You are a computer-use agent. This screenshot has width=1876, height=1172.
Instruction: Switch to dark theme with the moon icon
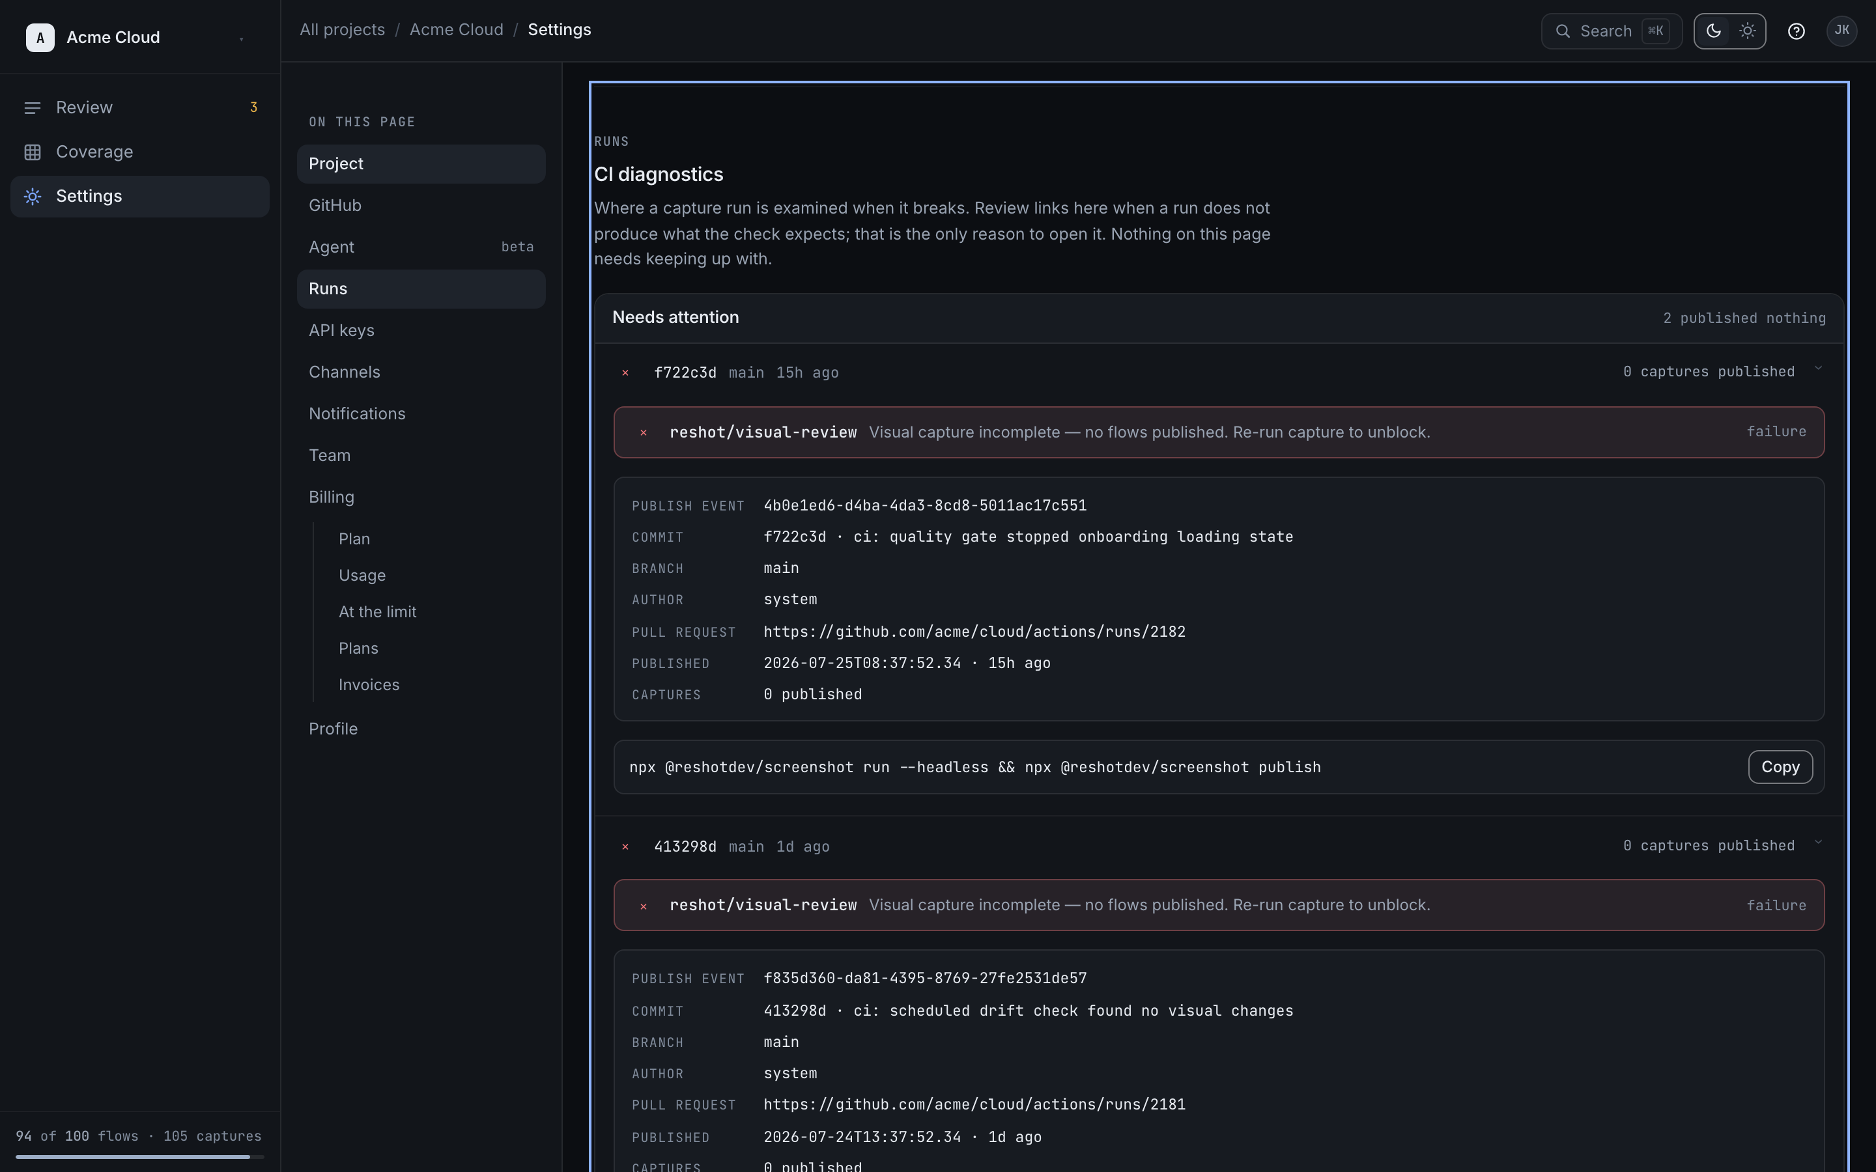pyautogui.click(x=1713, y=31)
